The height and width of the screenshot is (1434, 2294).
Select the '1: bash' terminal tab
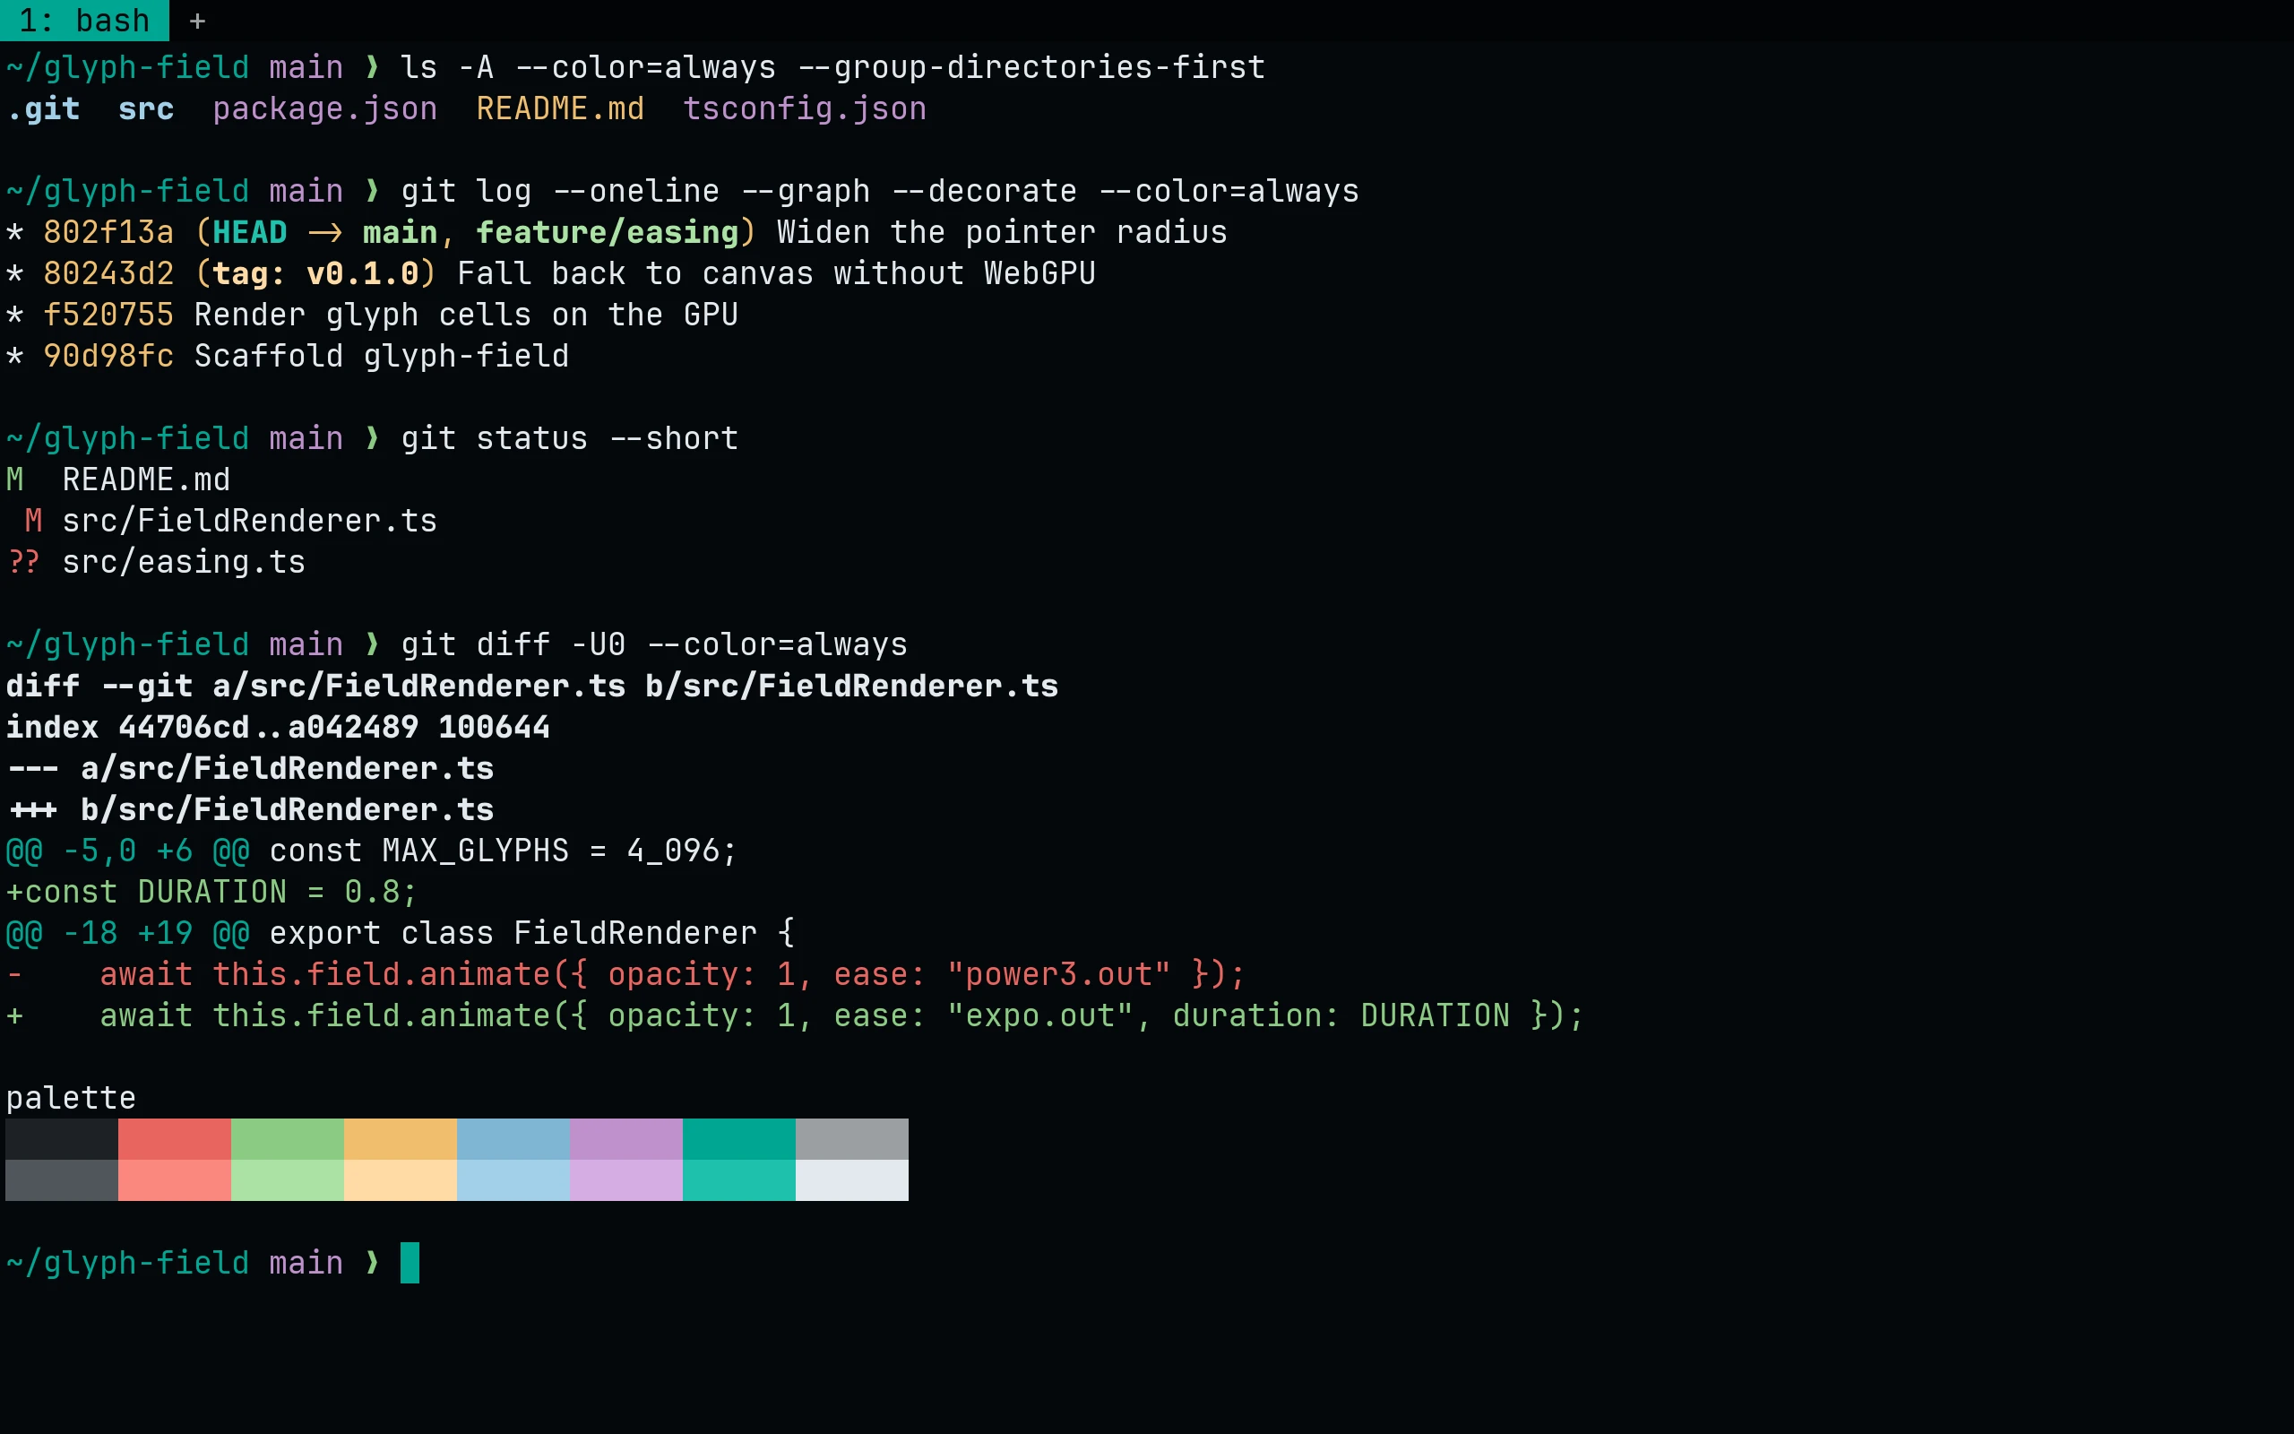84,20
